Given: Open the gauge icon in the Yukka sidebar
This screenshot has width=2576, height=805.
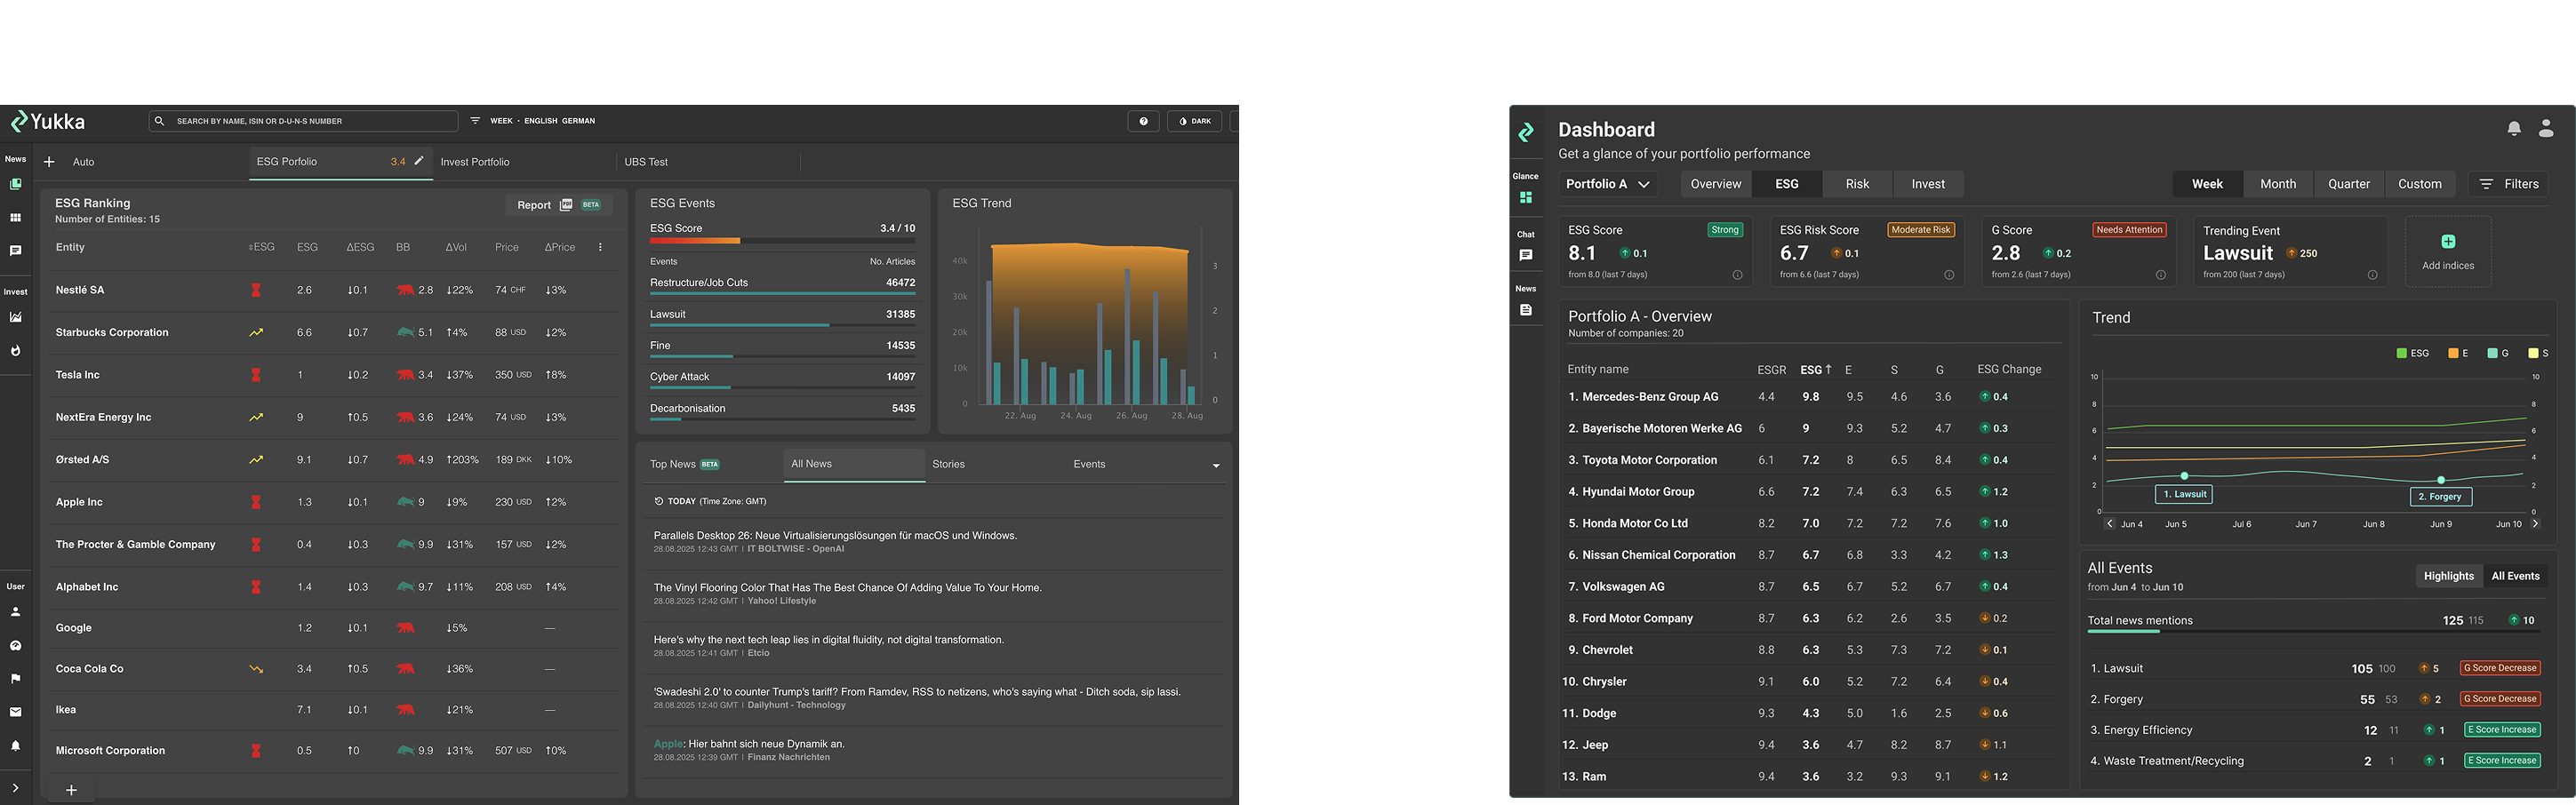Looking at the screenshot, I should point(15,645).
